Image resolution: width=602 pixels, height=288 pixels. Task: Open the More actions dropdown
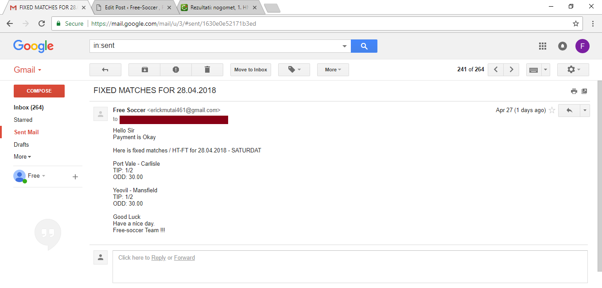[x=333, y=70]
